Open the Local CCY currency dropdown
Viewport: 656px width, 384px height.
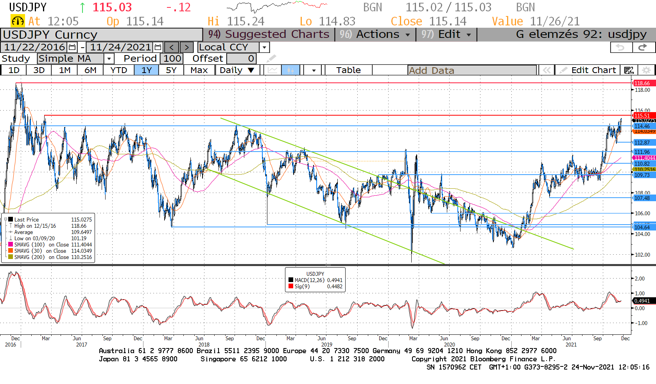click(x=265, y=47)
